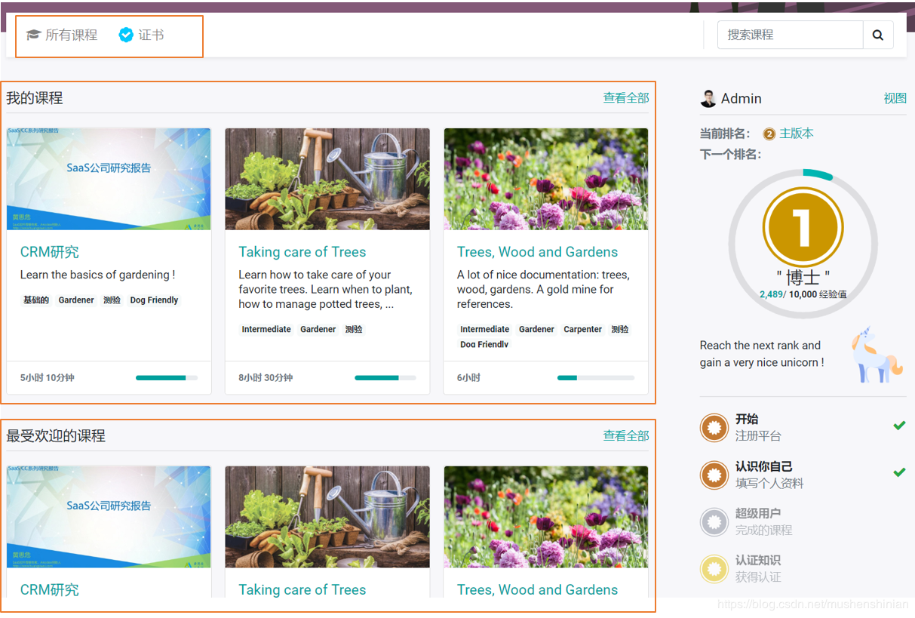Click the CRM研究 course progress bar
The height and width of the screenshot is (618, 915).
[167, 377]
